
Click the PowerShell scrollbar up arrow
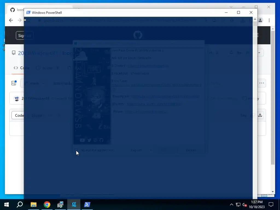point(255,19)
